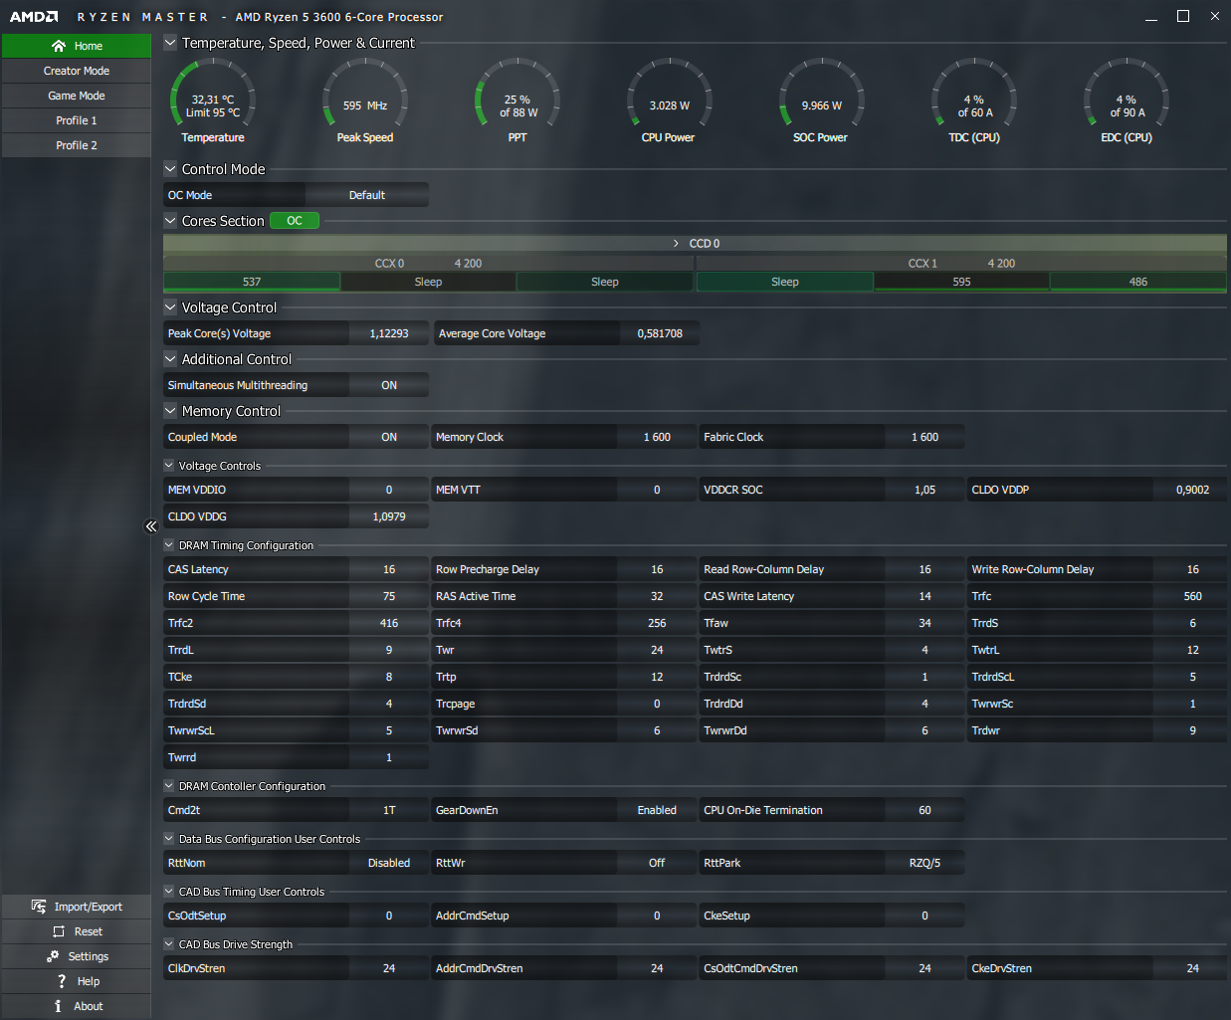Click the OC Mode Default value
The height and width of the screenshot is (1020, 1231).
pos(367,195)
